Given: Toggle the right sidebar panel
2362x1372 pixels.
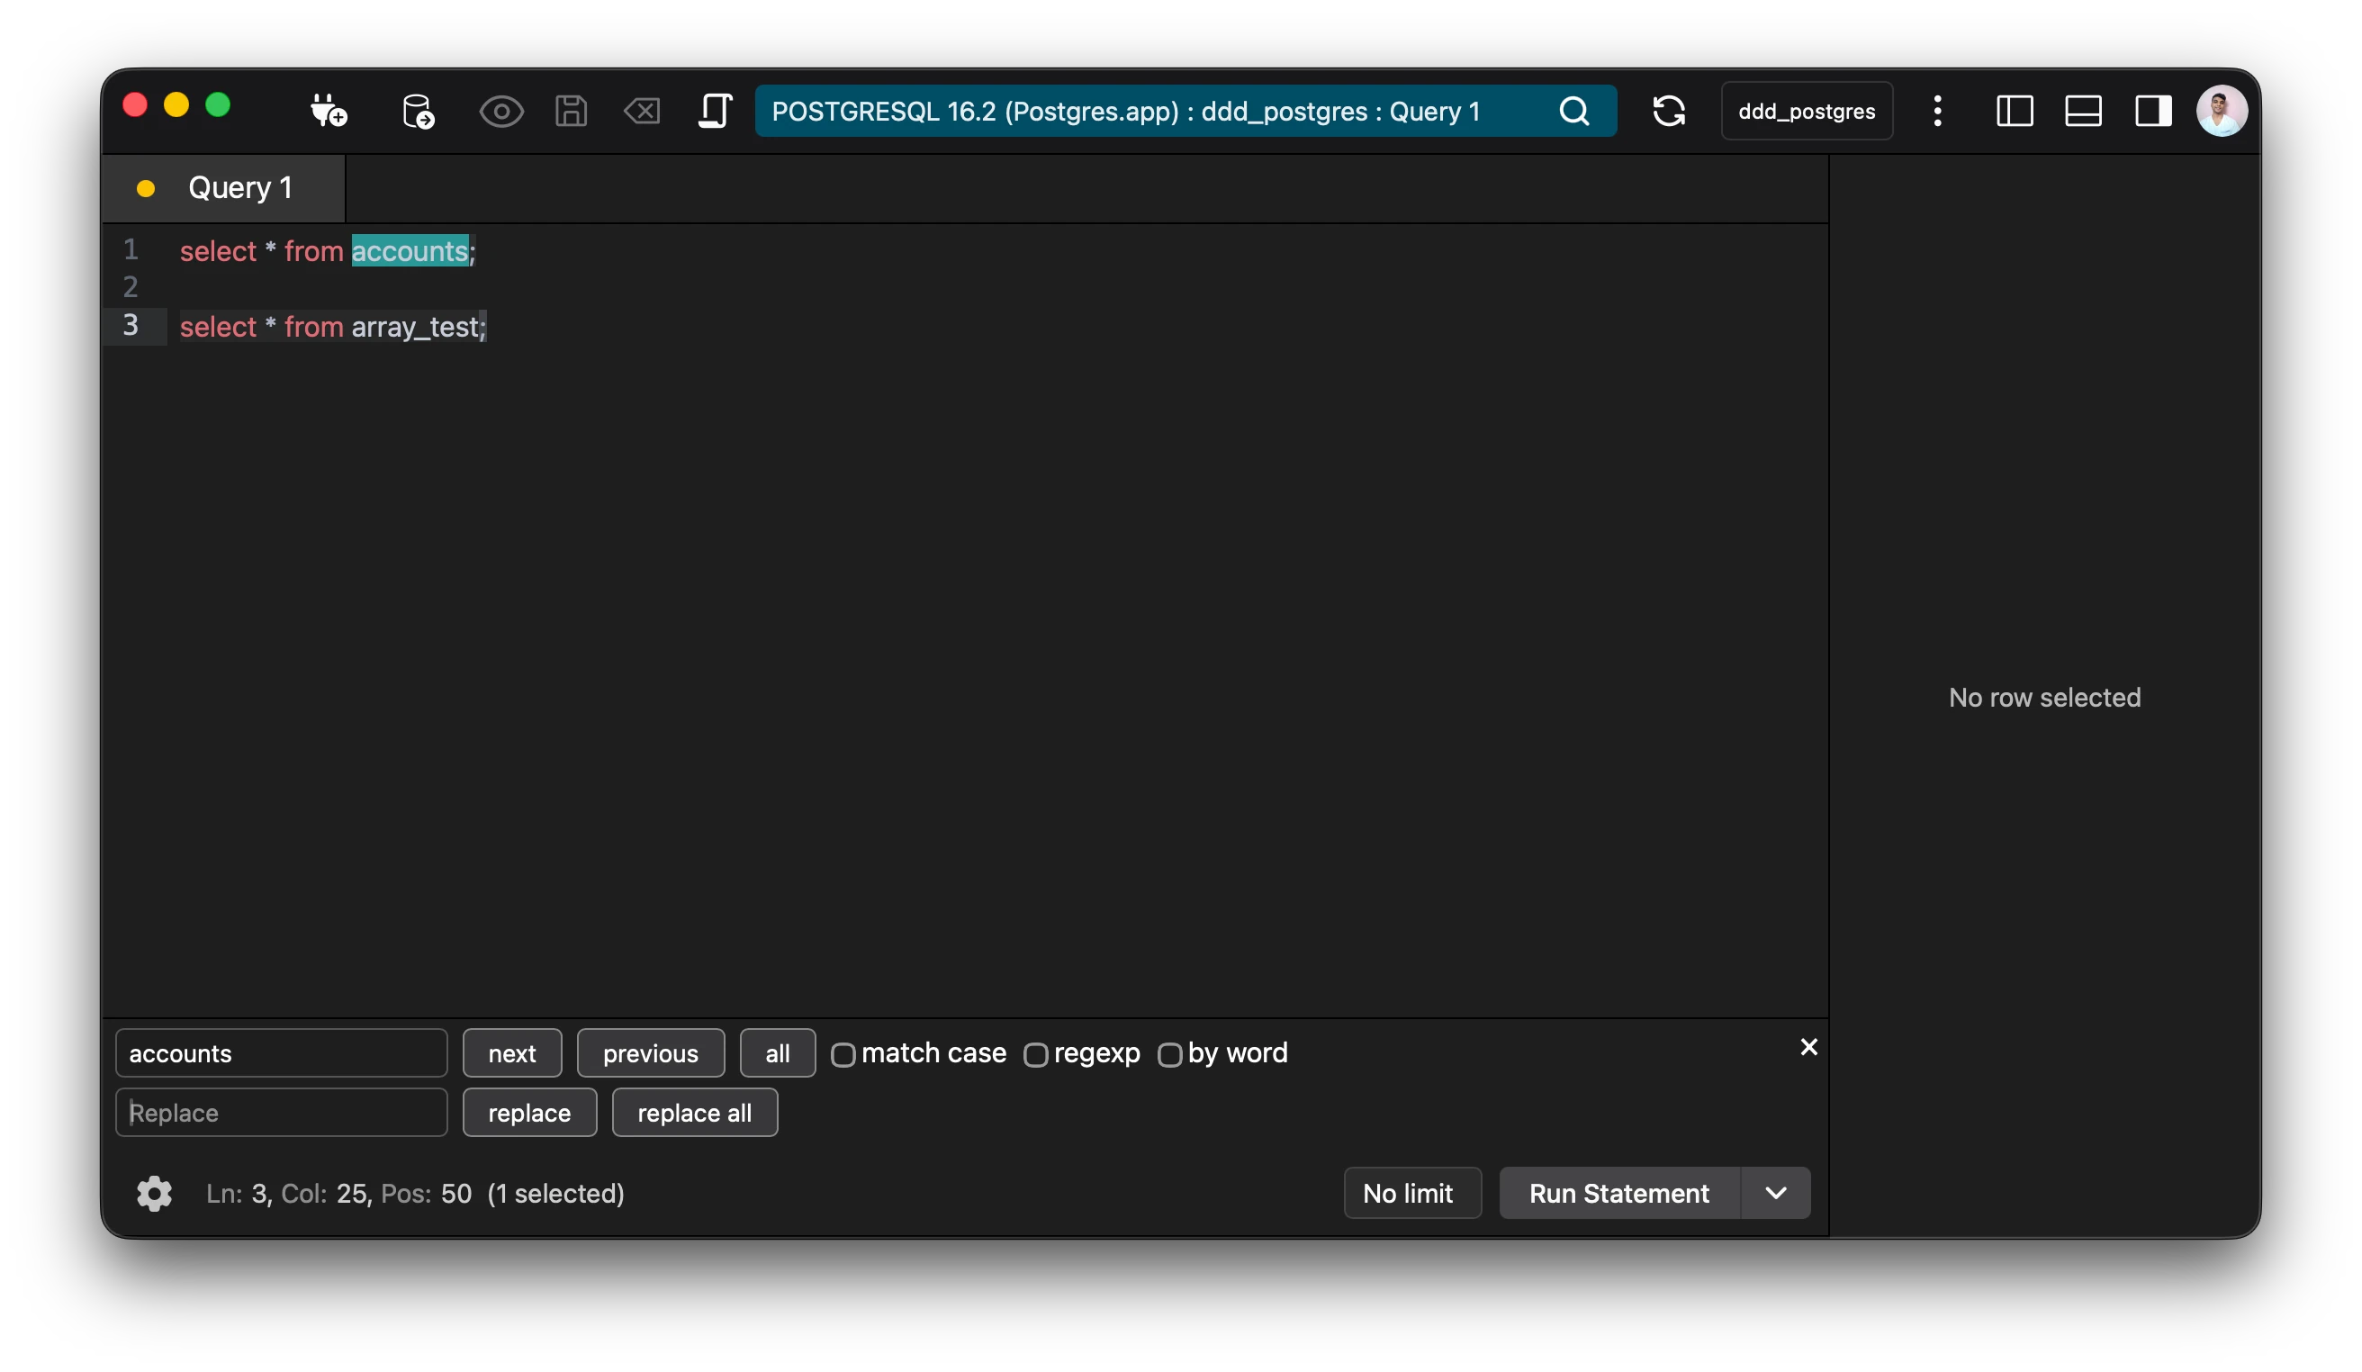Looking at the screenshot, I should click(2153, 112).
